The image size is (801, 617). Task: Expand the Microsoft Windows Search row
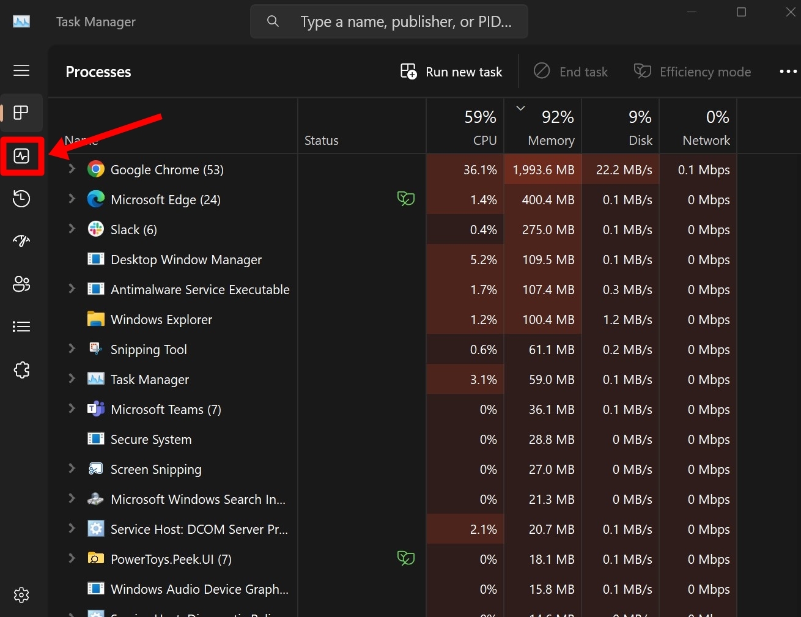[x=72, y=498]
